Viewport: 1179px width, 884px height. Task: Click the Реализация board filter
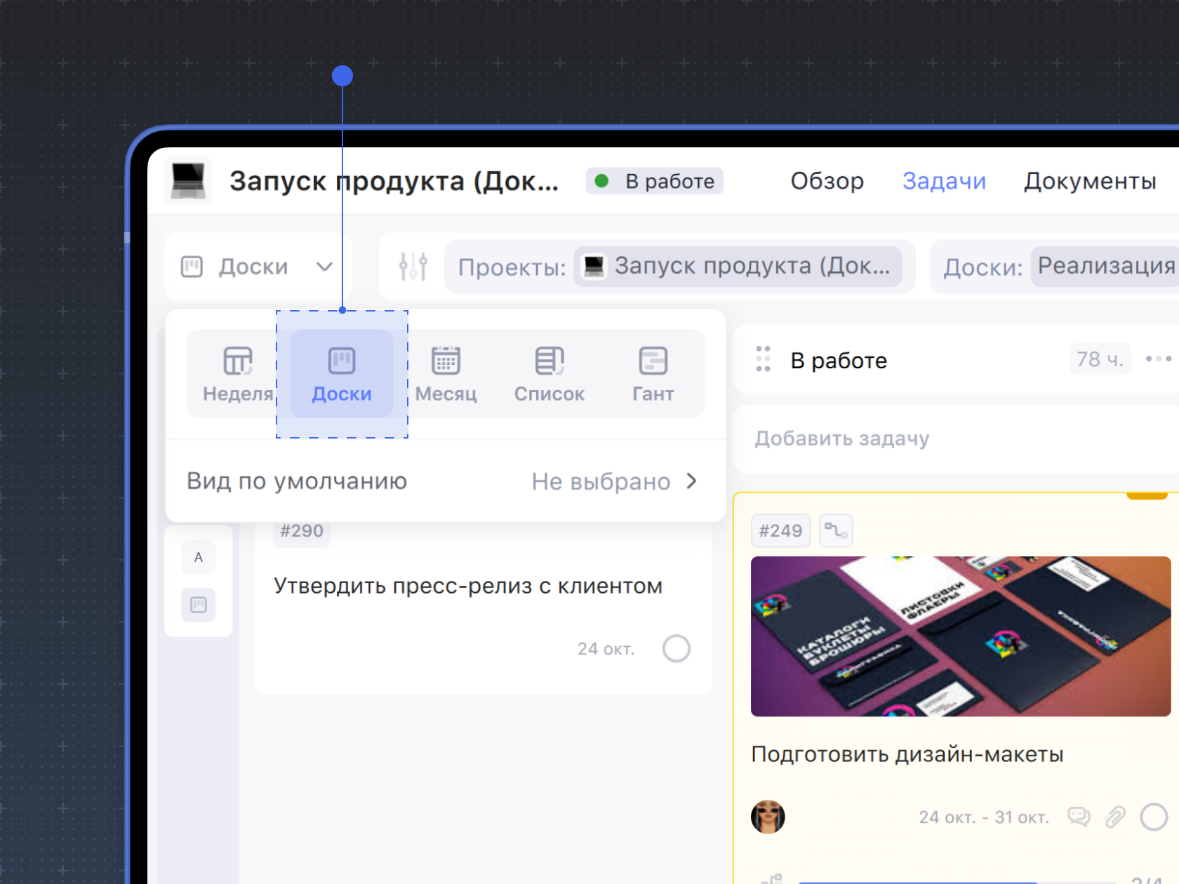tap(1105, 267)
